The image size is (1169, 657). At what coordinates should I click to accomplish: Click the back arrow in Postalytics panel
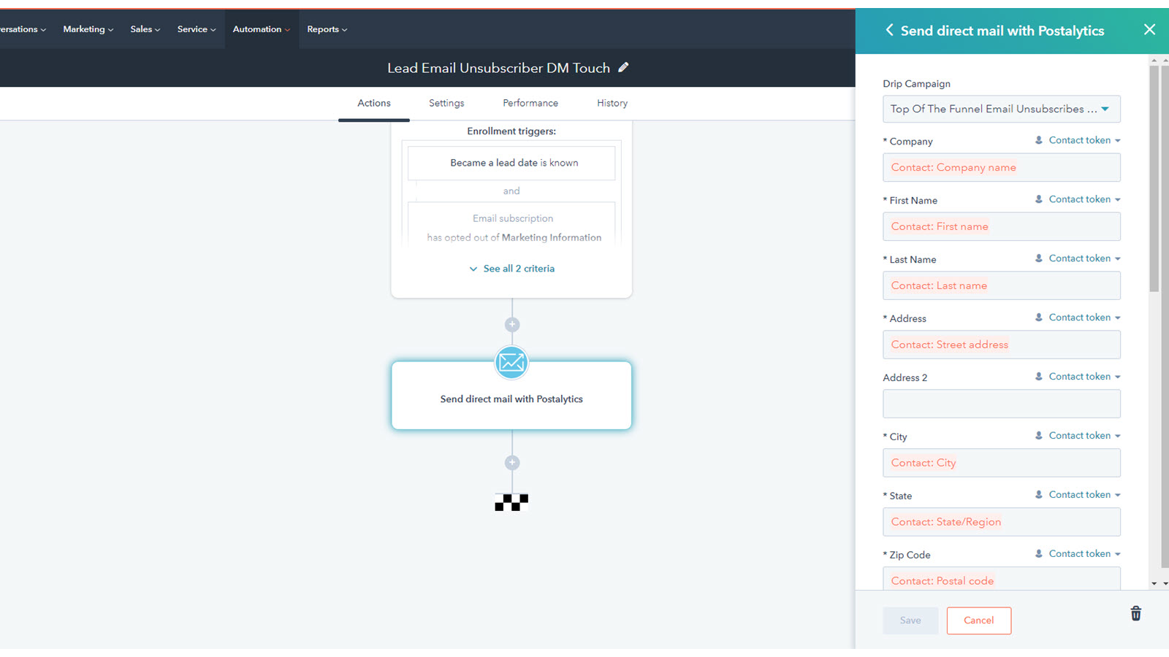coord(889,30)
